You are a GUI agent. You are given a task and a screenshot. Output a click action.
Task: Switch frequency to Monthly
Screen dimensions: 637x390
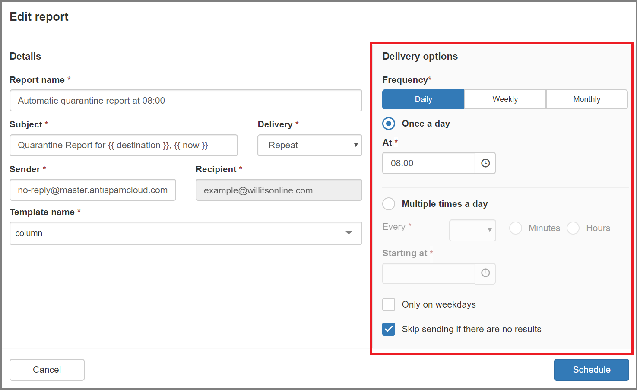point(586,99)
